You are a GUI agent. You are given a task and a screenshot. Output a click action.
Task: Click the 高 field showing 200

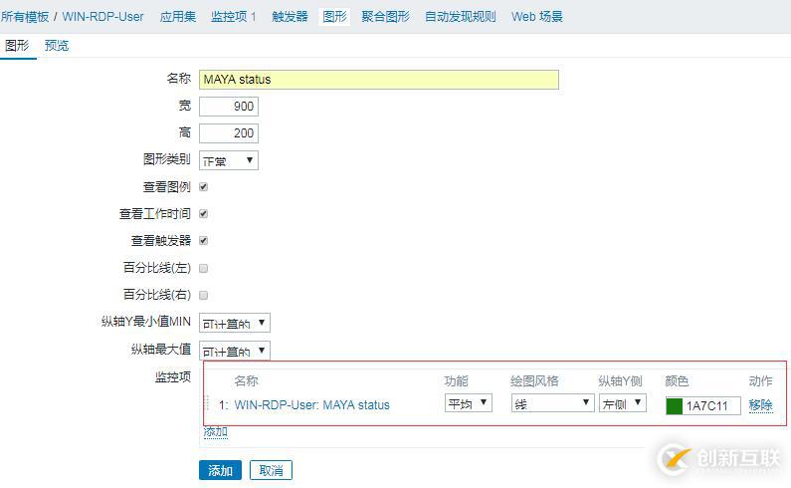[x=229, y=133]
